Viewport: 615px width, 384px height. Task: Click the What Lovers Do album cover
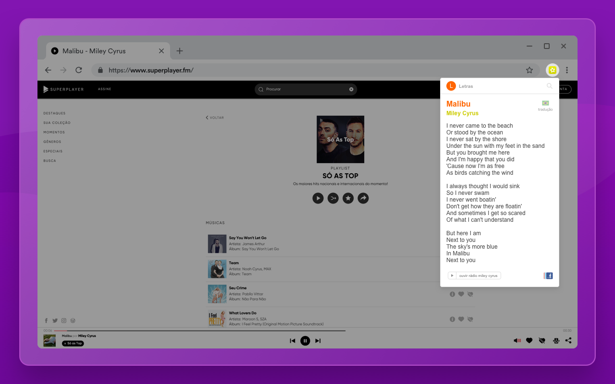pyautogui.click(x=217, y=319)
